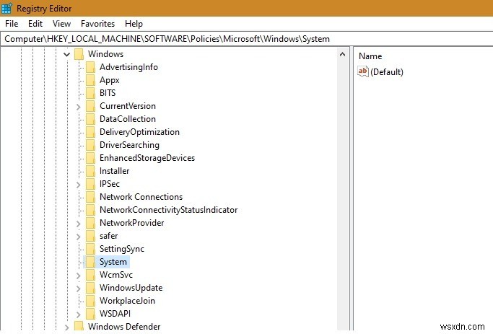The height and width of the screenshot is (334, 493).
Task: Select the Installer key
Action: coord(115,171)
